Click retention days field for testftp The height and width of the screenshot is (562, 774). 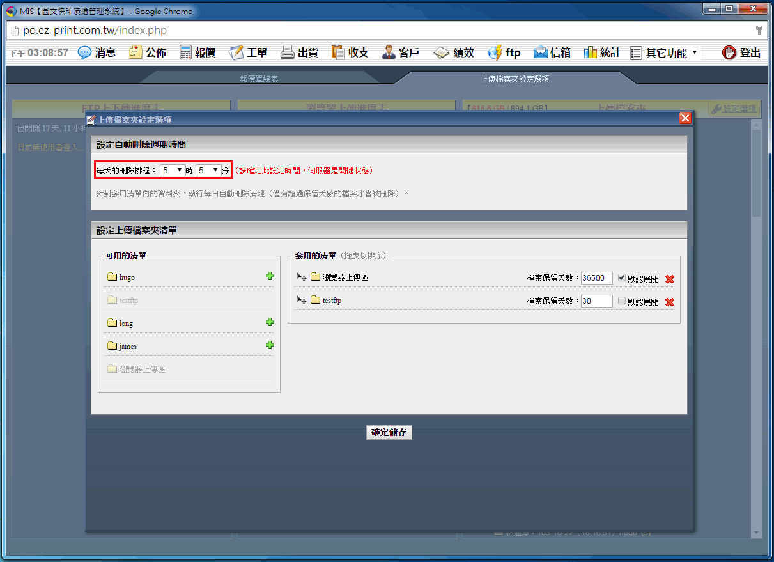(x=596, y=301)
